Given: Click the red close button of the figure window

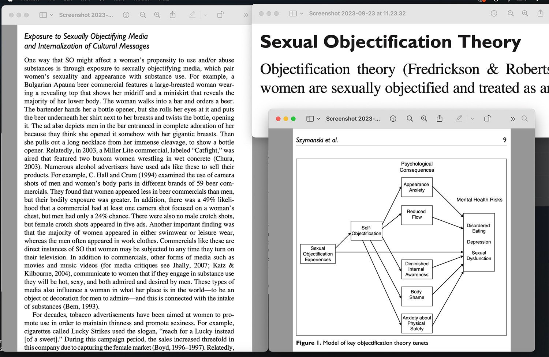Looking at the screenshot, I should [278, 119].
